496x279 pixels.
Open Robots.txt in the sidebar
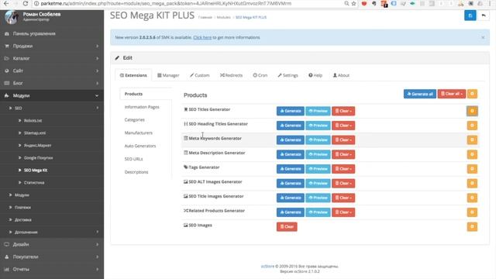pos(33,121)
